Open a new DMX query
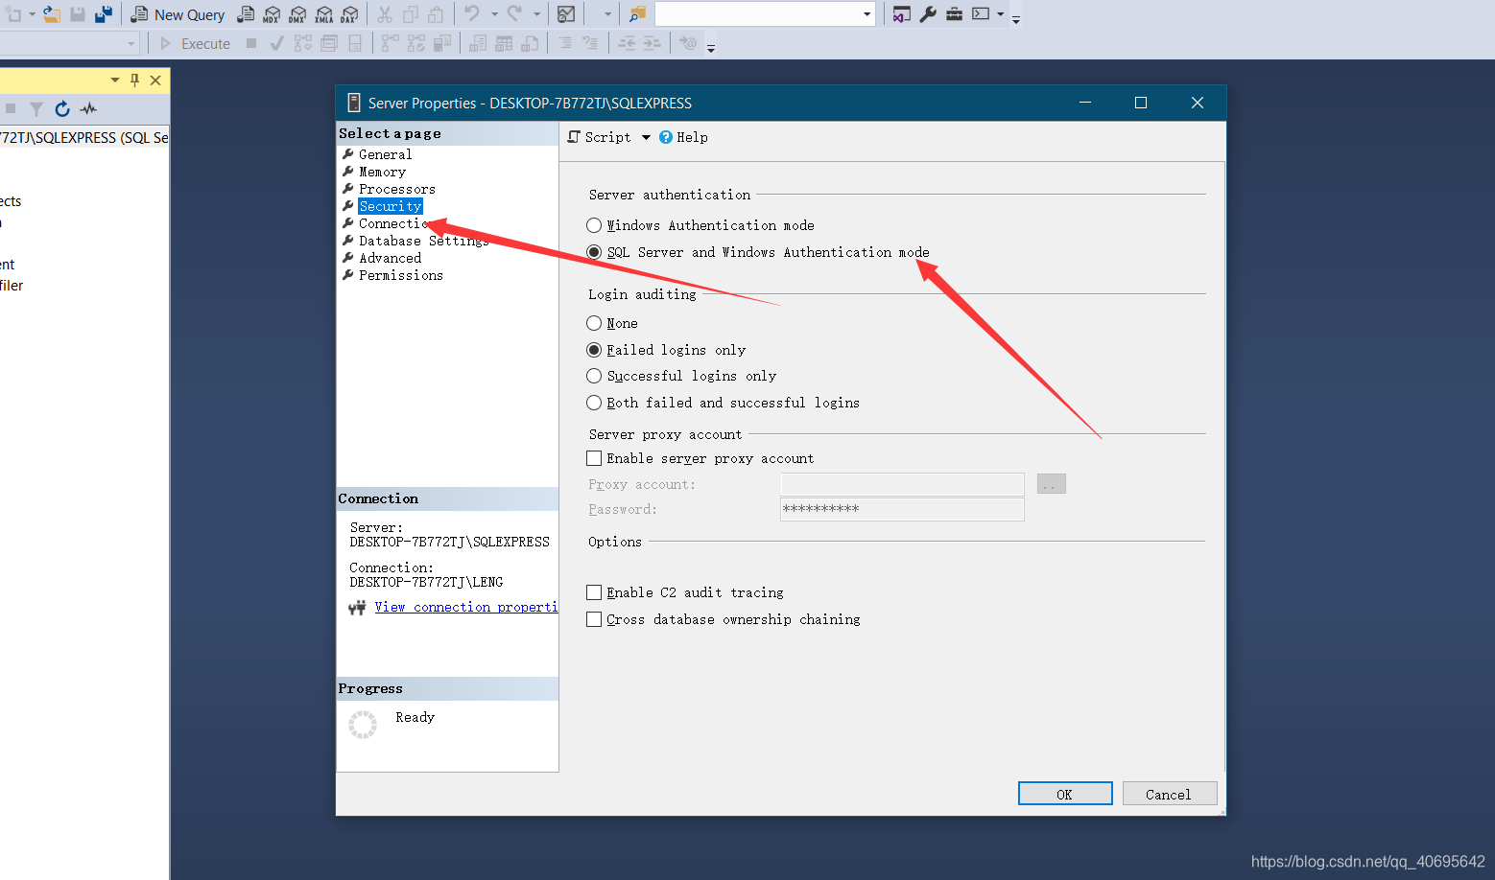1495x880 pixels. pos(297,14)
